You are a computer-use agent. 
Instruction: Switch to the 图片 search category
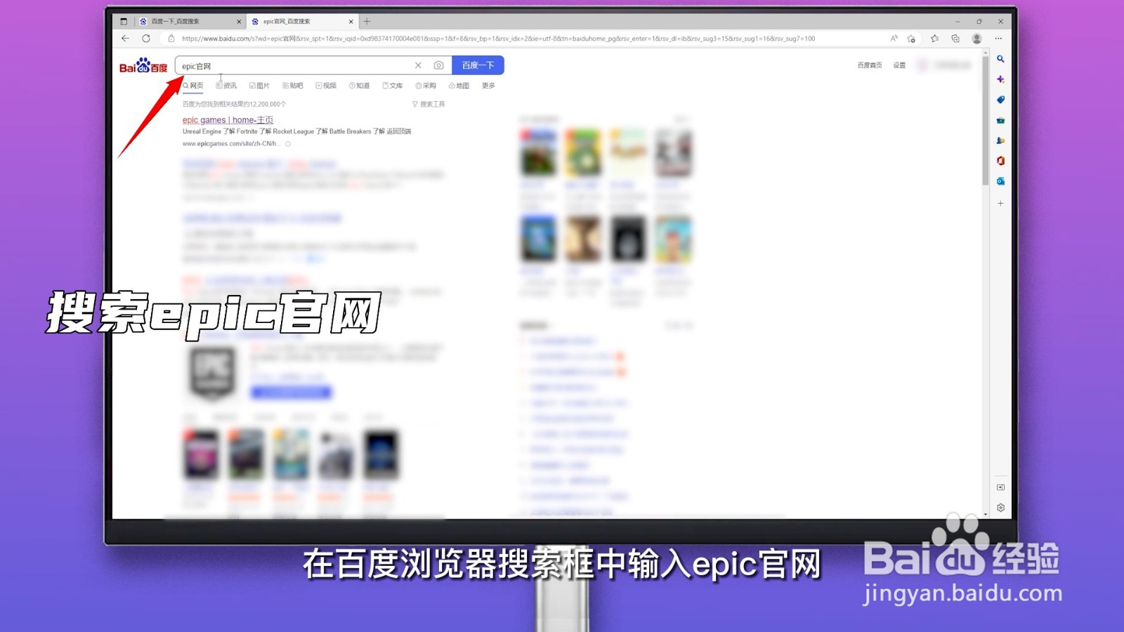(x=259, y=86)
